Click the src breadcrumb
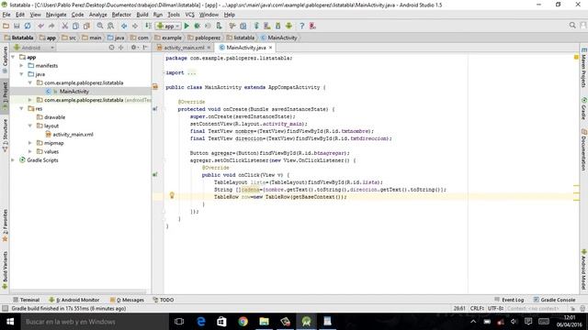 [70, 38]
